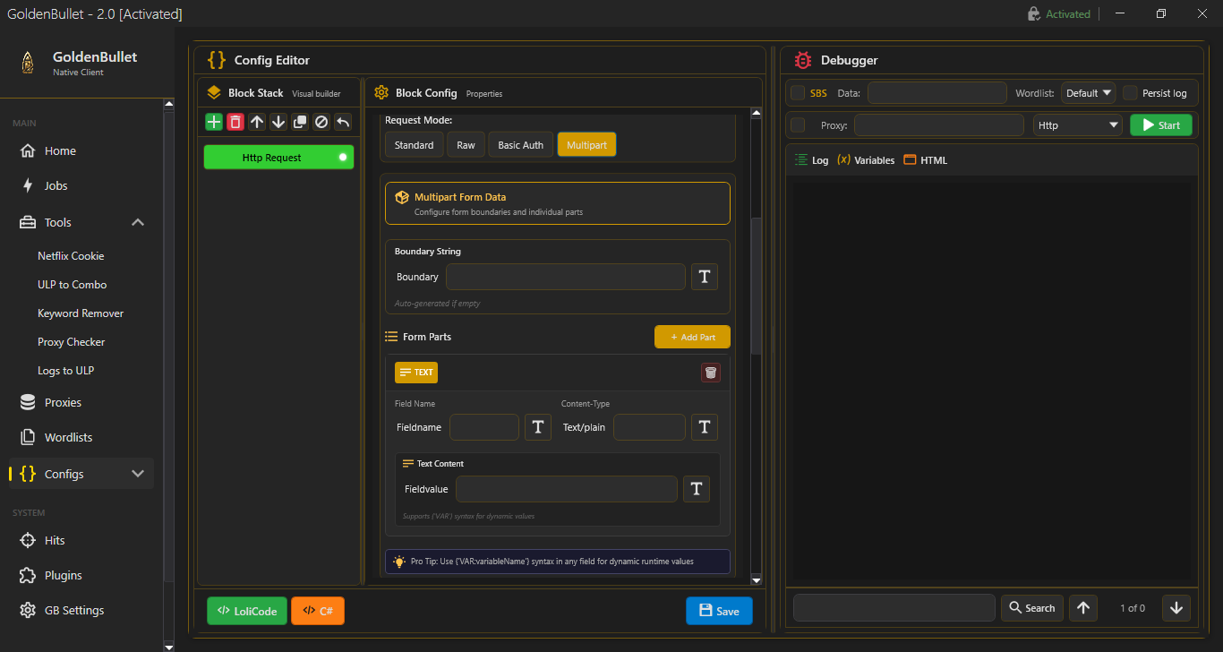This screenshot has height=652, width=1223.
Task: Click the undo arrow icon in Block Stack
Action: [x=343, y=122]
